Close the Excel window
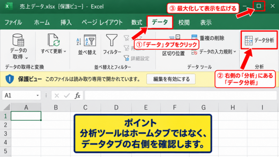Image resolution: width=279 pixels, height=157 pixels. click(272, 6)
